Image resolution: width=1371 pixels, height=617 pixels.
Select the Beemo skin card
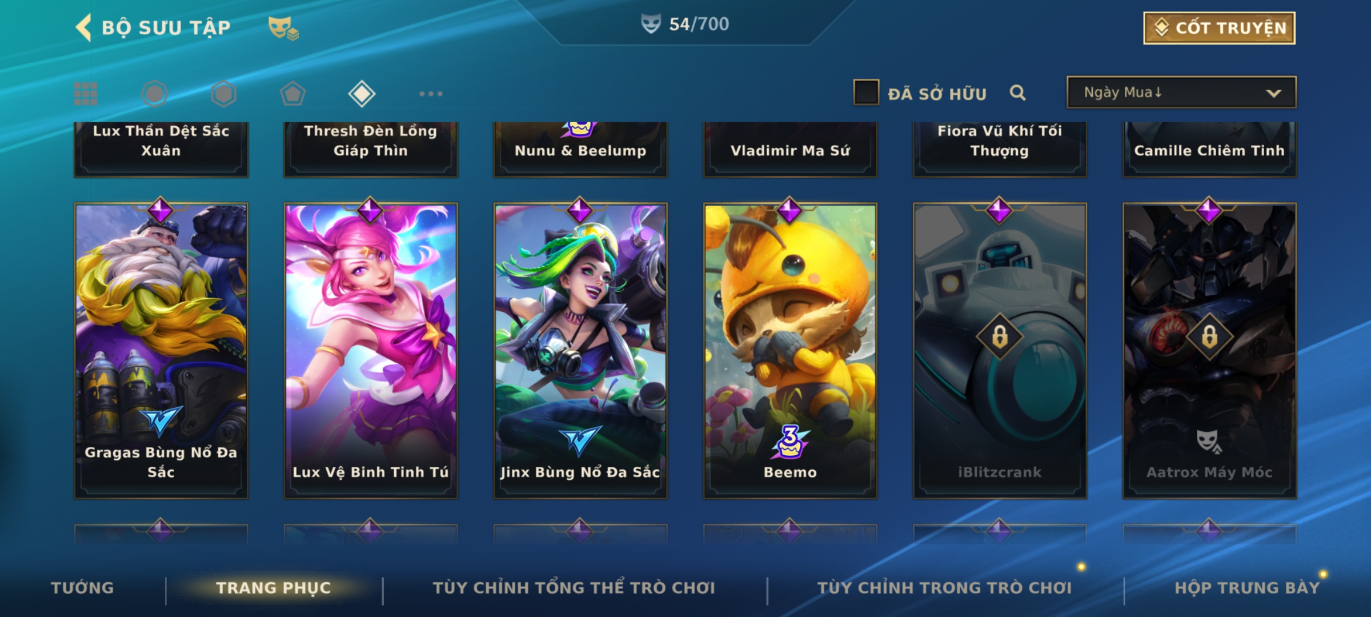pyautogui.click(x=790, y=351)
